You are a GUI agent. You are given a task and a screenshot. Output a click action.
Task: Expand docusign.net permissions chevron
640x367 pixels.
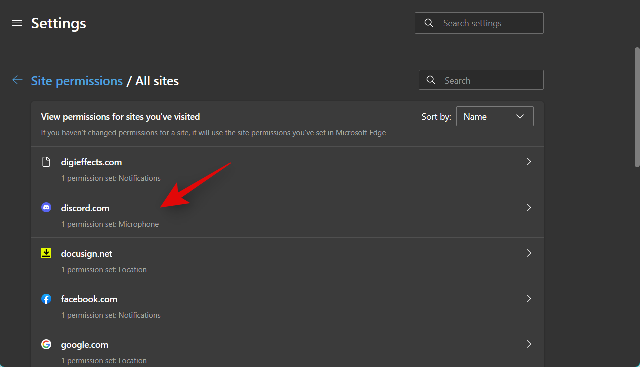click(529, 253)
